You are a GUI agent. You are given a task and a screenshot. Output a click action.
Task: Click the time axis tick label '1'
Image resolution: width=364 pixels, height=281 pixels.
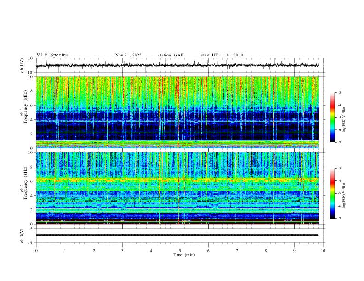pyautogui.click(x=65, y=251)
